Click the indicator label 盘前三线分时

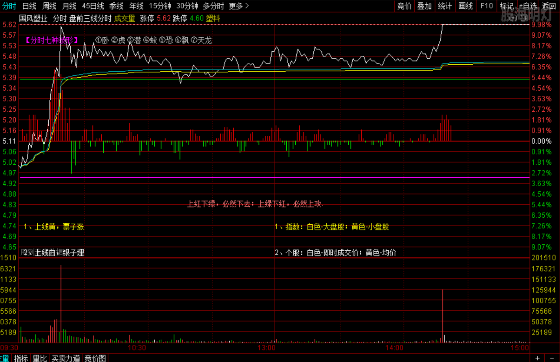(x=90, y=18)
